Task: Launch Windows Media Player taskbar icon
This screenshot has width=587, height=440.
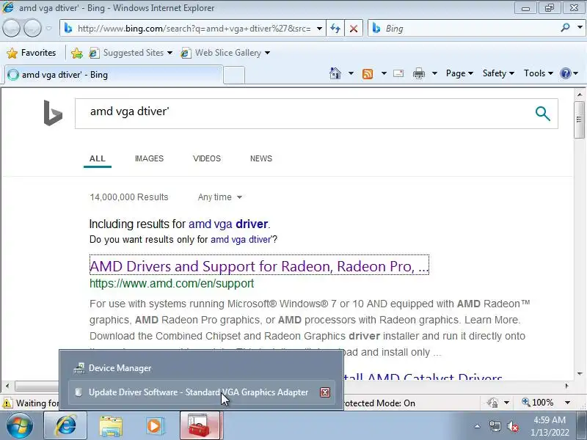Action: 154,426
